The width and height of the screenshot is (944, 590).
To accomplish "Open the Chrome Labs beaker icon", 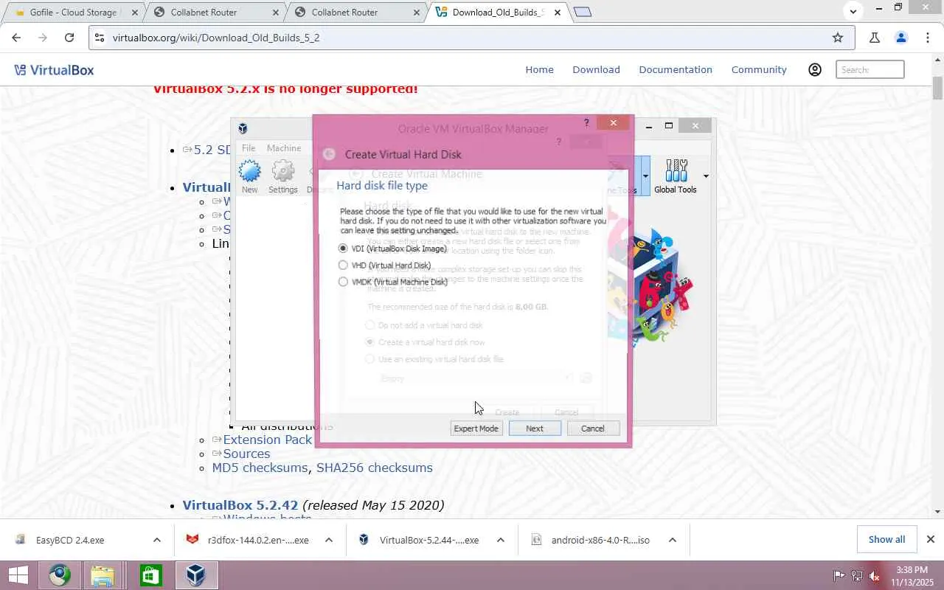I will (x=875, y=38).
